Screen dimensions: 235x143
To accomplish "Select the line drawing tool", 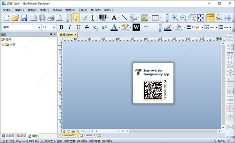I will coord(125,18).
